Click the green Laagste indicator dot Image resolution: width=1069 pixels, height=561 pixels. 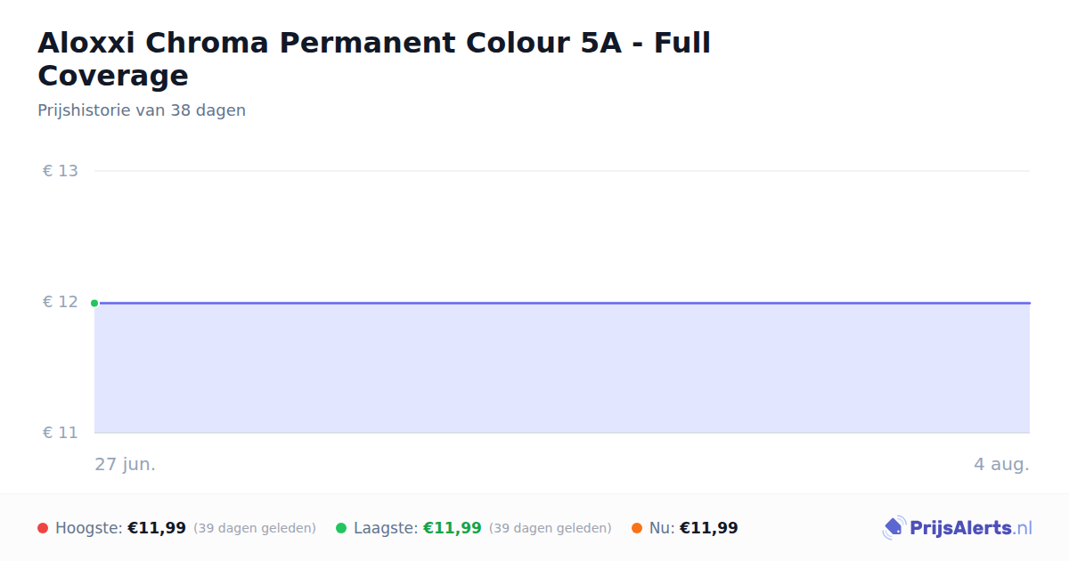341,528
